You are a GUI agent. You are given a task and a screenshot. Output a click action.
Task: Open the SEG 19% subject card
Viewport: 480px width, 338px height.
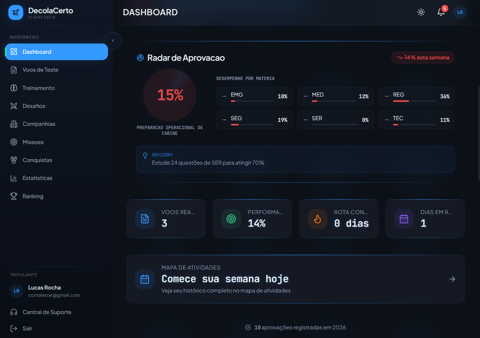pos(254,120)
